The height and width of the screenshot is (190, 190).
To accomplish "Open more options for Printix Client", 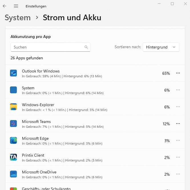I will (x=178, y=157).
